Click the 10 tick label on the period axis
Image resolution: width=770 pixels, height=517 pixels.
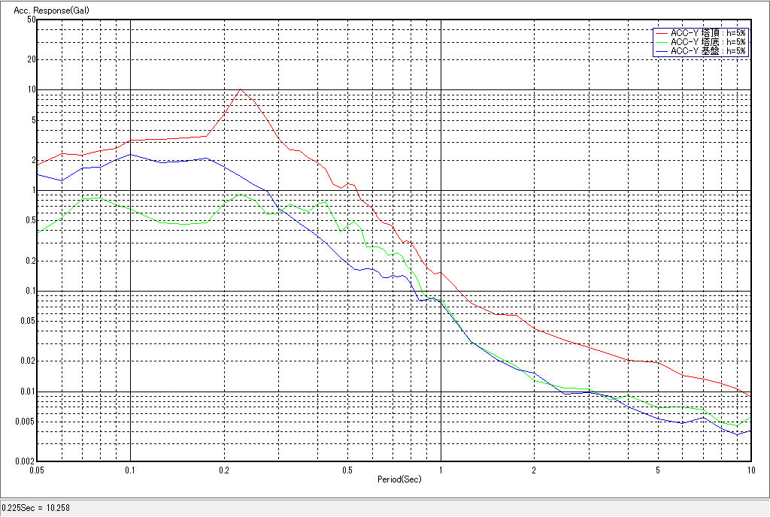pos(750,470)
